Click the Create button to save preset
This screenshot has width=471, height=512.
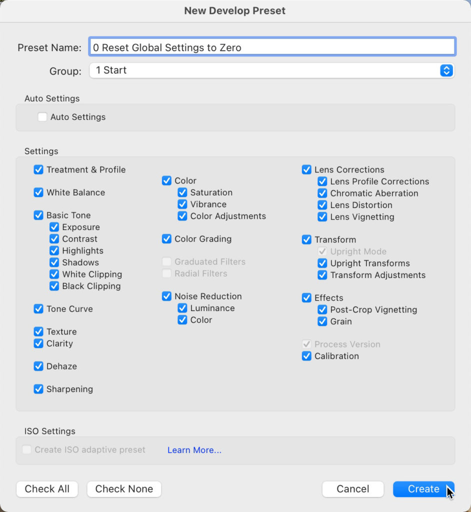(423, 489)
